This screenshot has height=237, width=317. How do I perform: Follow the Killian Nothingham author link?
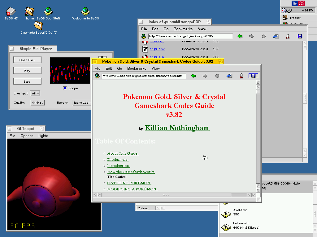(x=177, y=128)
